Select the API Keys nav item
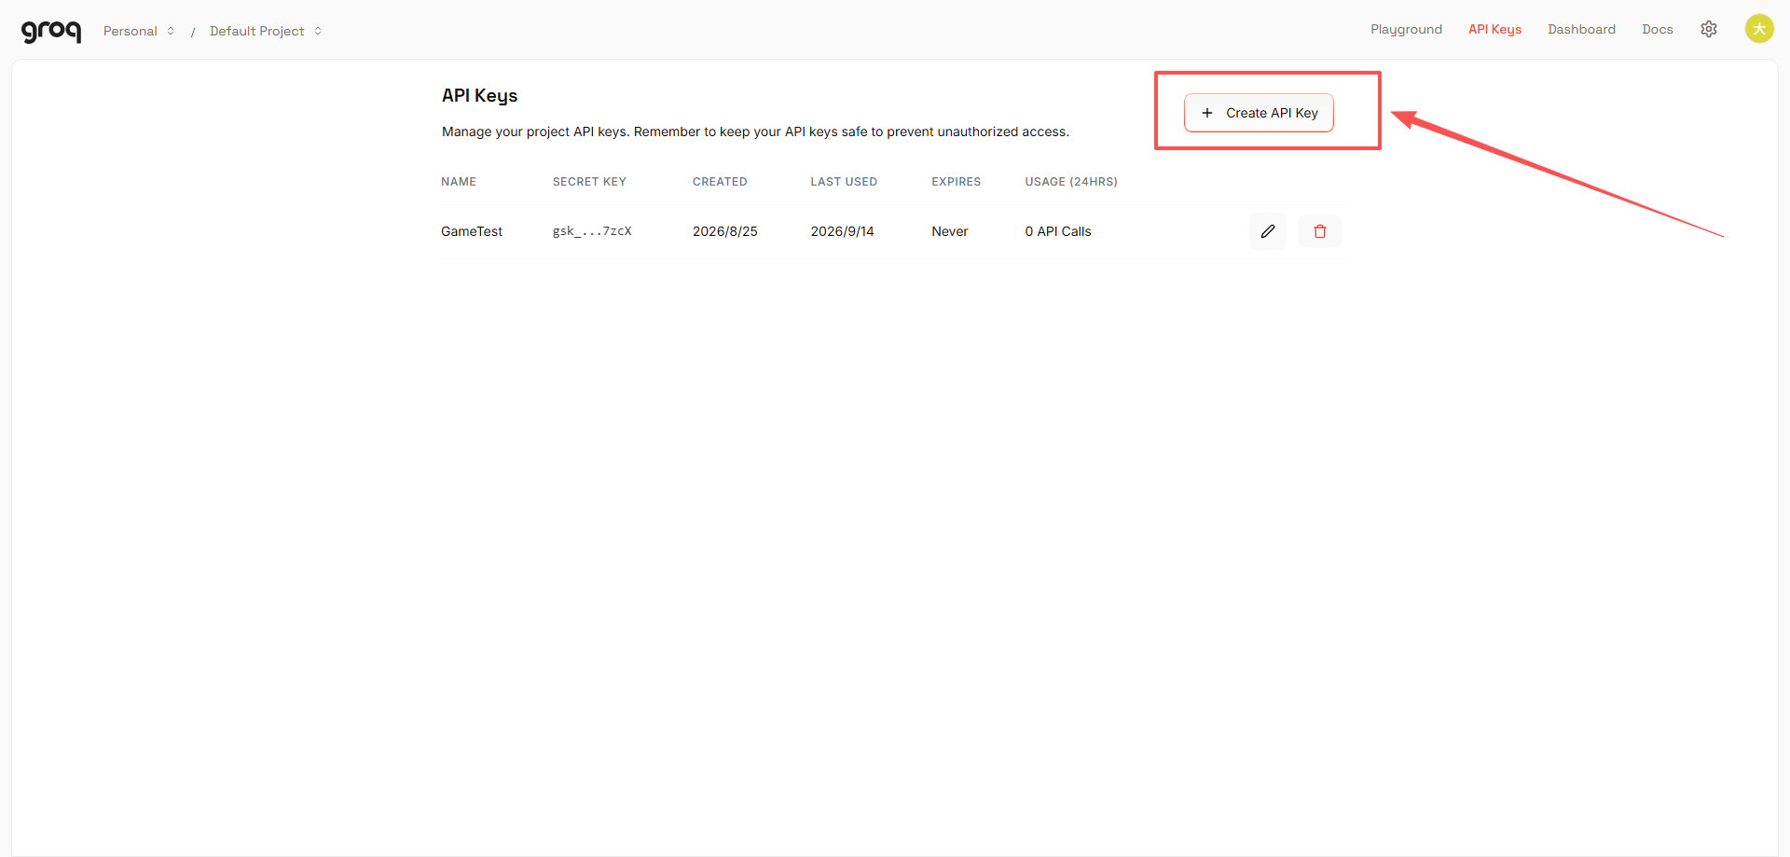Screen dimensions: 1790x857 [1494, 29]
